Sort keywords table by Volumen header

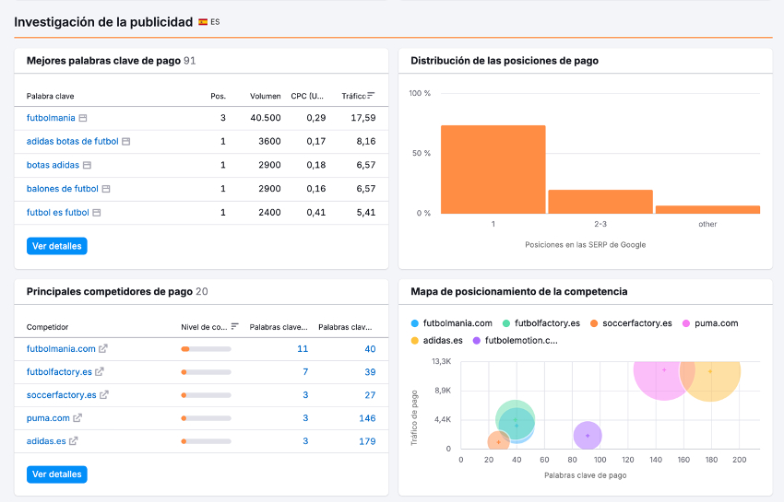click(265, 96)
